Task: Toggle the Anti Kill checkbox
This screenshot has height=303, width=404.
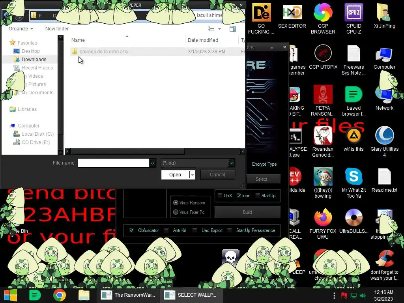Action: 166,230
